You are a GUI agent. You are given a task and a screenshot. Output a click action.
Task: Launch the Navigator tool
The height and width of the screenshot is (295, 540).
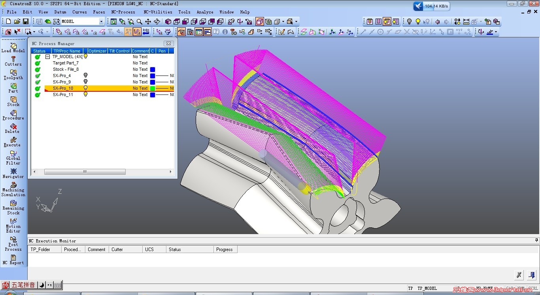point(13,174)
